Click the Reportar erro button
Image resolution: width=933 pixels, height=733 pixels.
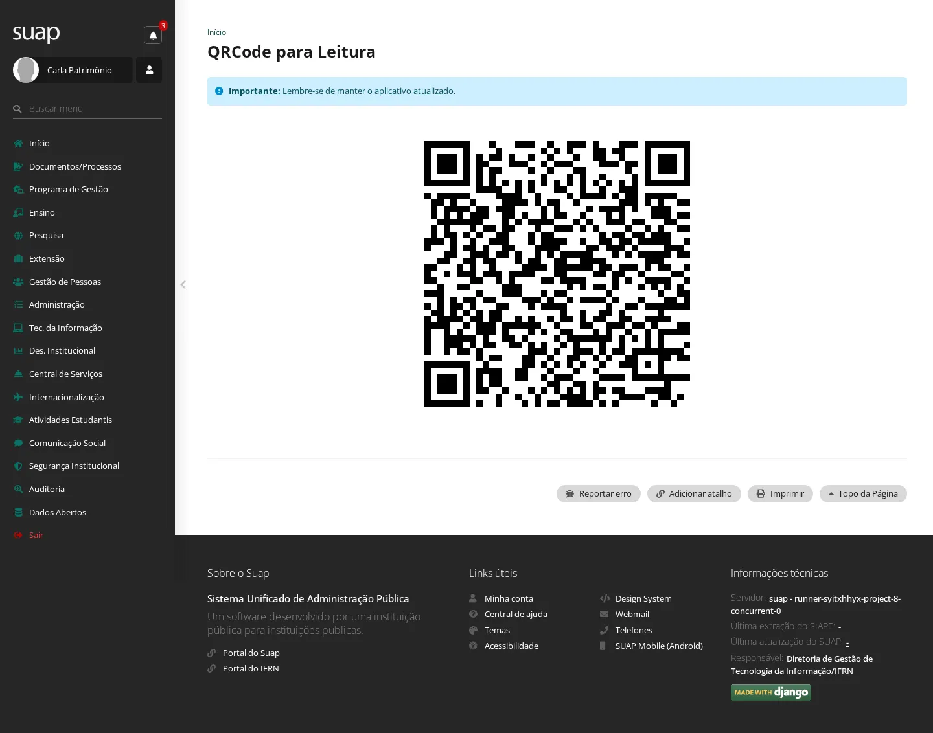pyautogui.click(x=599, y=493)
